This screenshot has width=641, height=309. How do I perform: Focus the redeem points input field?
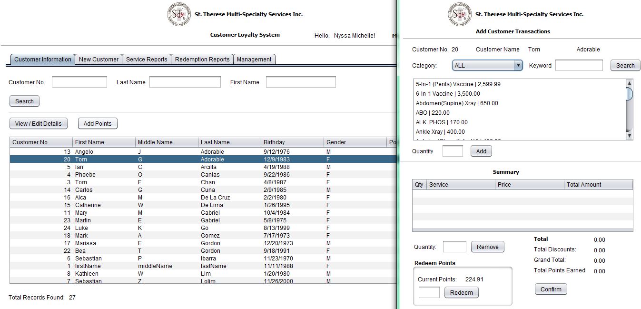(429, 292)
